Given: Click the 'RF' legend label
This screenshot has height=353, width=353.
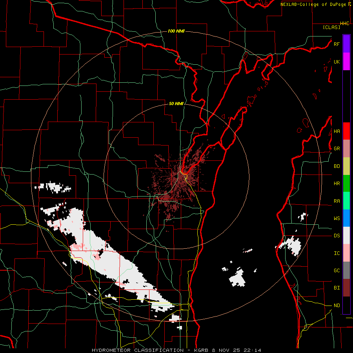Looking at the screenshot, I should 337,44.
